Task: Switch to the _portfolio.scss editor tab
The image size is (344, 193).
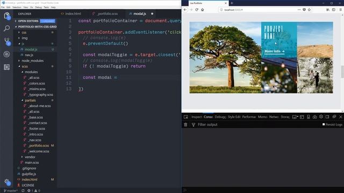Action: [x=105, y=13]
